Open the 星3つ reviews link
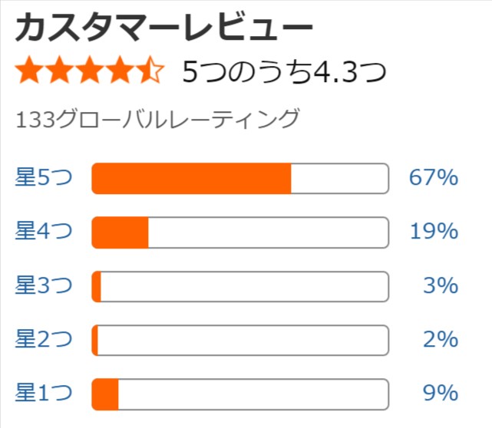Screen dimensions: 492x428 (44, 285)
